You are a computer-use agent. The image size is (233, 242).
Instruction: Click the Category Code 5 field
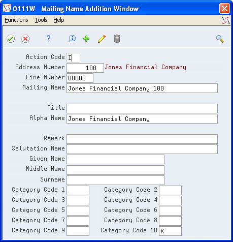pyautogui.click(x=78, y=210)
